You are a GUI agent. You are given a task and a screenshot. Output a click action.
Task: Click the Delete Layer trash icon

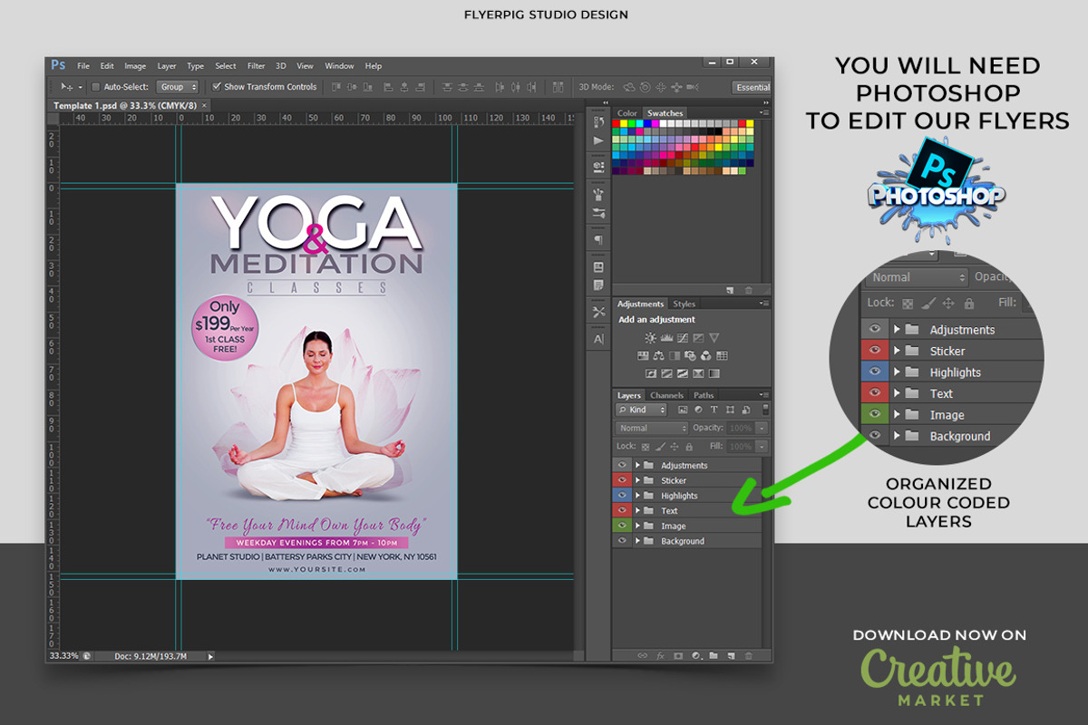(748, 656)
